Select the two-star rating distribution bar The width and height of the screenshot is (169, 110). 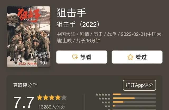click(134, 106)
